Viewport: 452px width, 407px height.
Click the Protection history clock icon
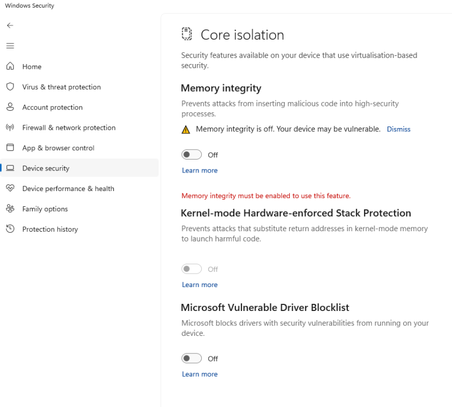click(10, 229)
